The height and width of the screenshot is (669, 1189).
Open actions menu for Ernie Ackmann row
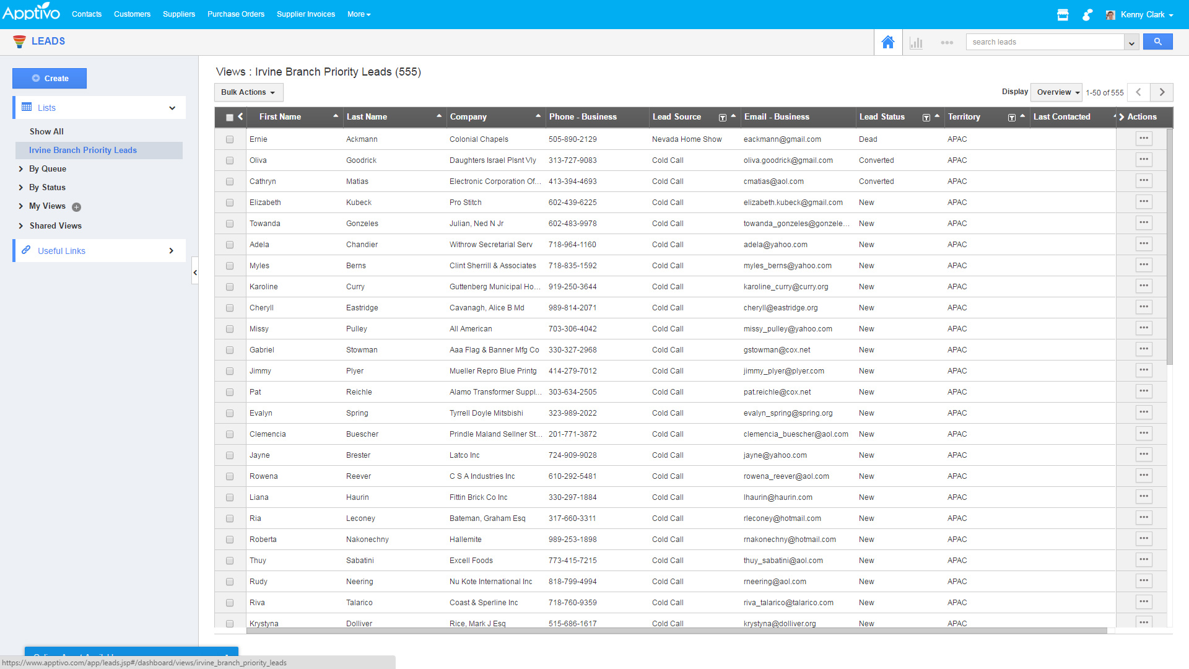(x=1143, y=139)
